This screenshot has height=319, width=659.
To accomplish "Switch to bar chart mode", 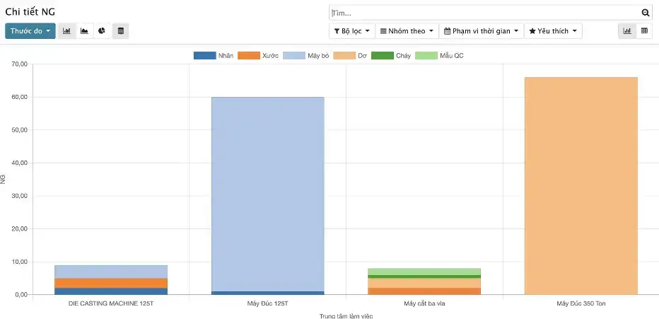I will (66, 31).
